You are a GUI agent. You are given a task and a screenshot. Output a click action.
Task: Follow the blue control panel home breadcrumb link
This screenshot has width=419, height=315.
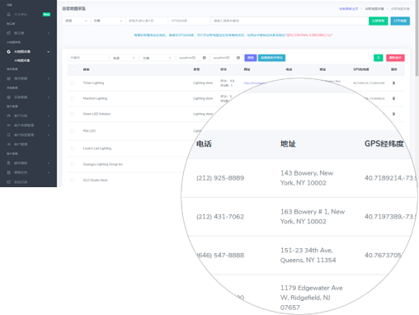(x=348, y=9)
